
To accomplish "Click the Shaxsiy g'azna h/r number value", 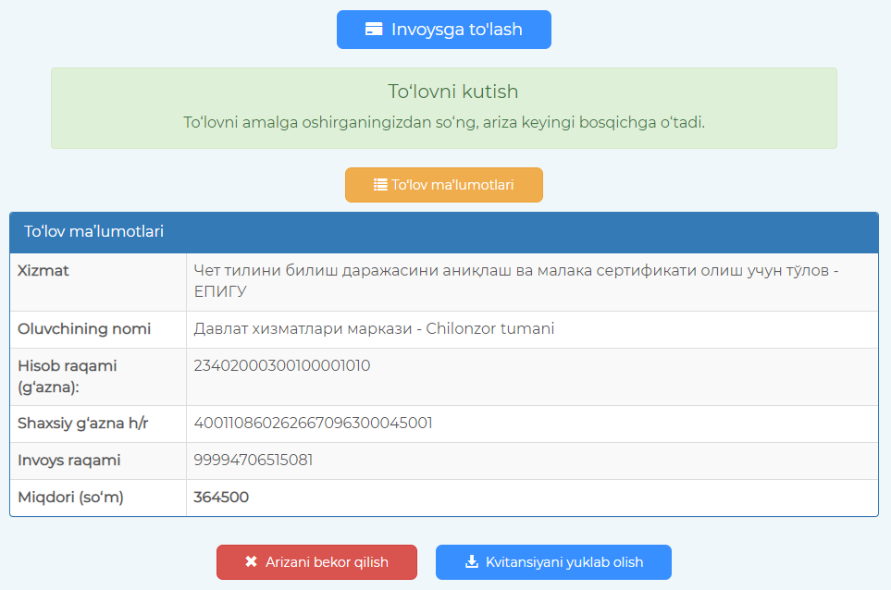I will tap(313, 423).
